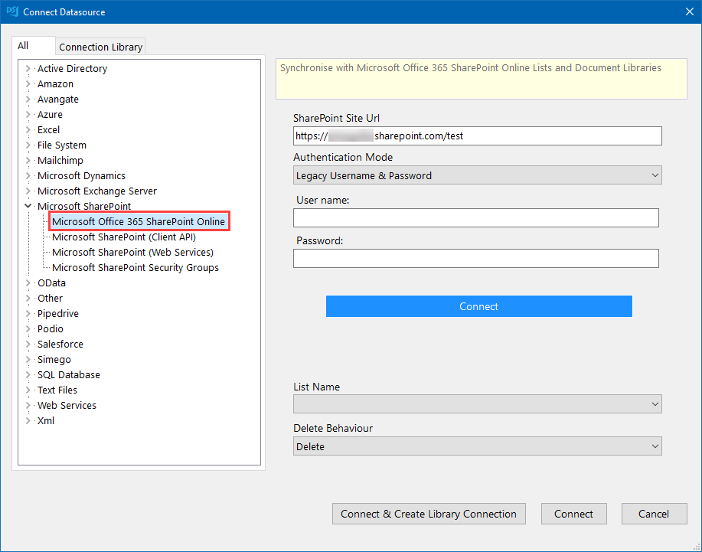Expand the Active Directory tree node

tap(28, 68)
